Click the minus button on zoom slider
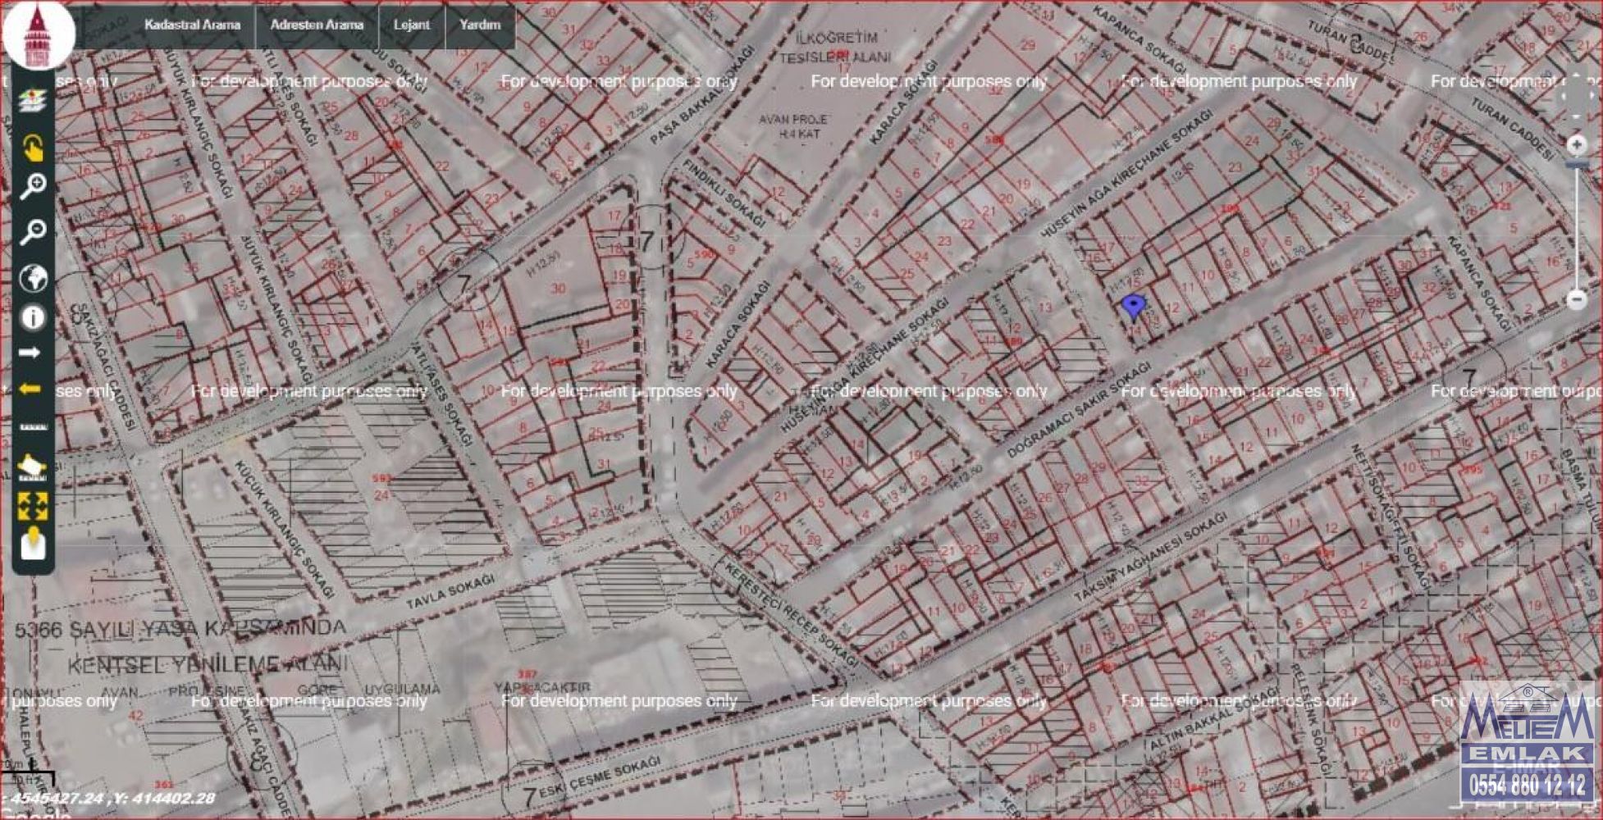The width and height of the screenshot is (1603, 820). pyautogui.click(x=1576, y=299)
